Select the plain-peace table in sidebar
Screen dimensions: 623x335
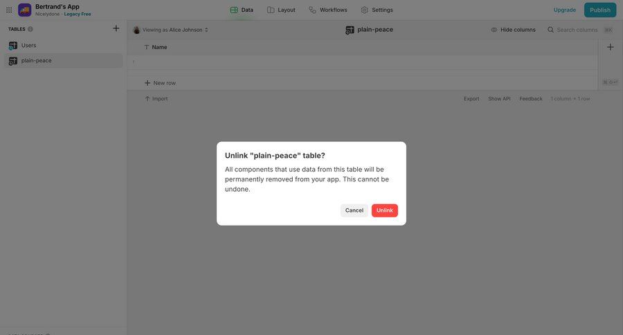tap(64, 60)
